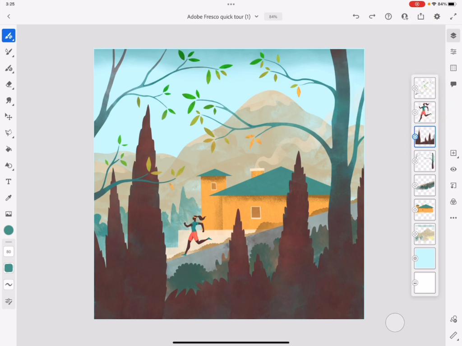Switch to the Layers panel tab
Image resolution: width=462 pixels, height=346 pixels.
point(453,35)
